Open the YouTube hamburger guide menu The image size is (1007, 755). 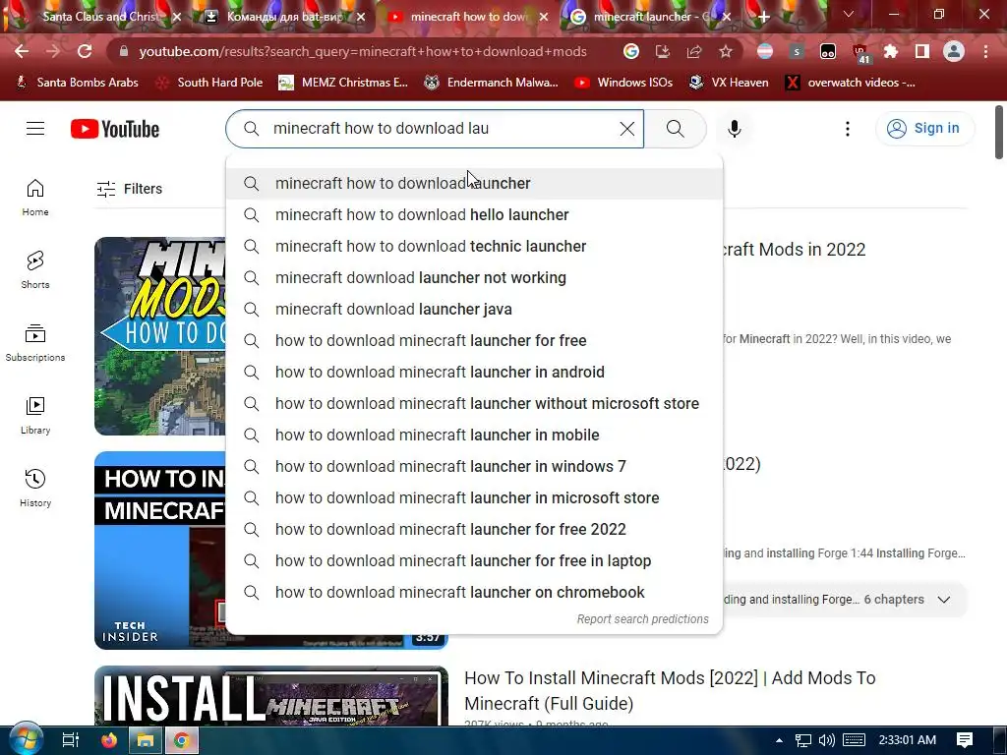(x=35, y=129)
